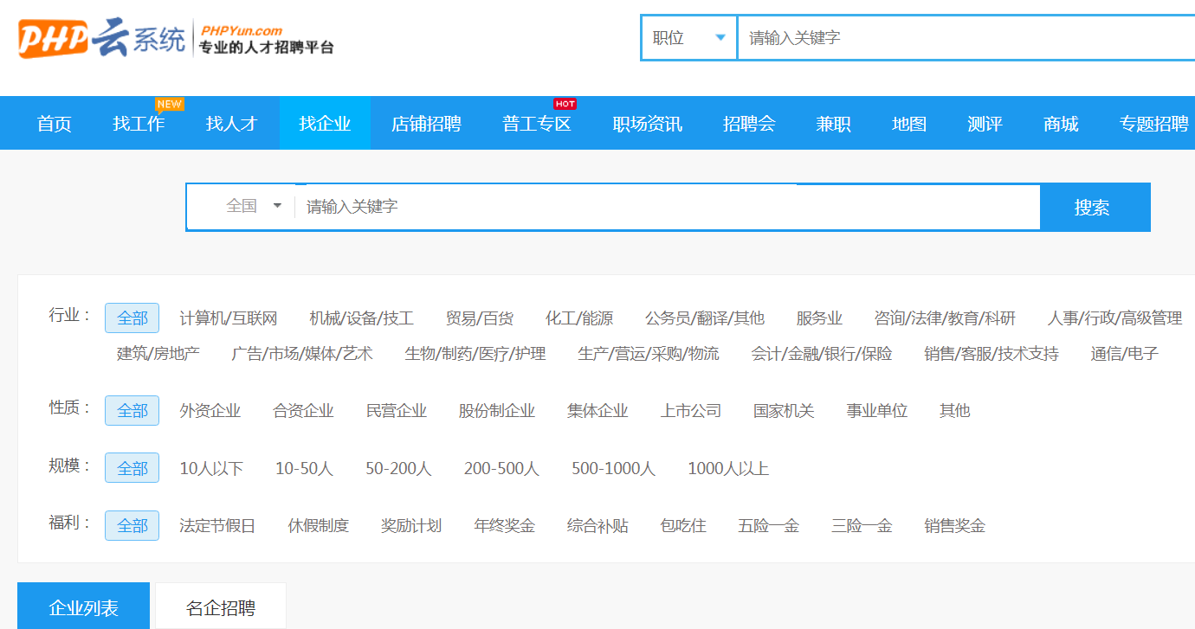Screen dimensions: 1195x629
Task: Open the 职位 search type dropdown
Action: click(x=688, y=37)
